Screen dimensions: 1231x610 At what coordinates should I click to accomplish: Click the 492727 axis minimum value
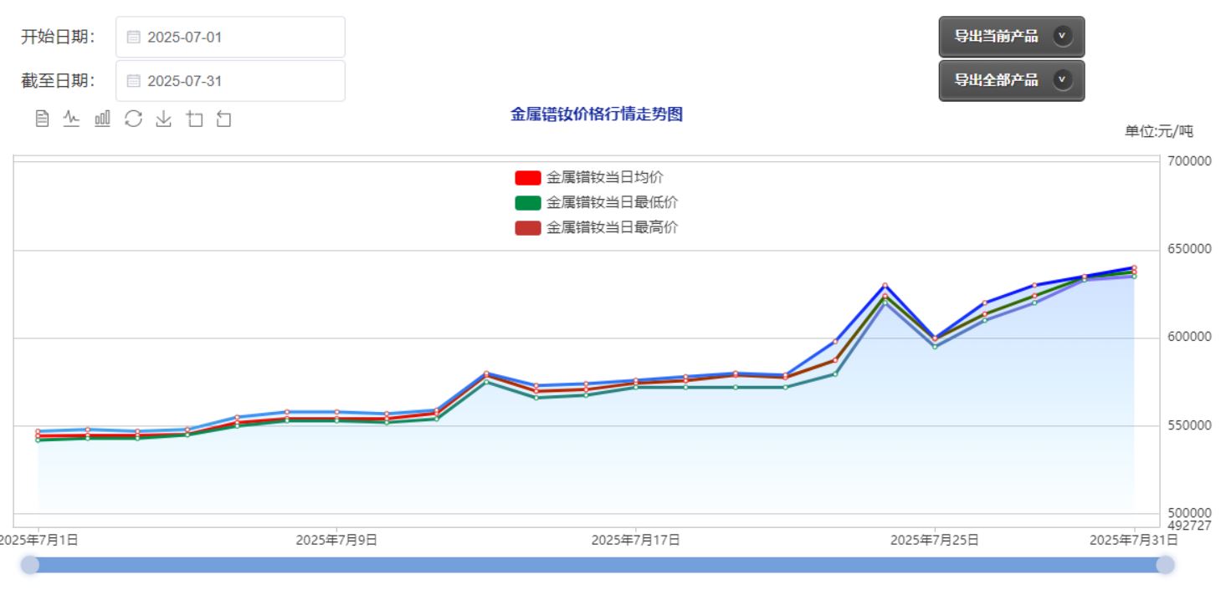(1189, 526)
